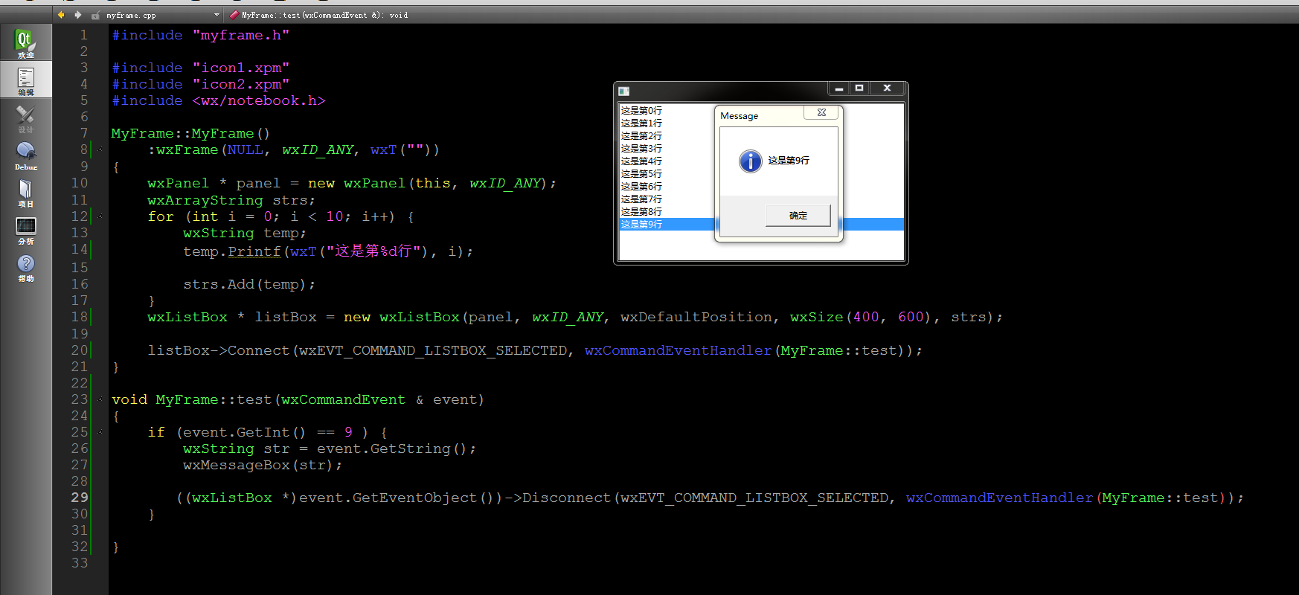The height and width of the screenshot is (595, 1299).
Task: Click event.GetInt() on line 25
Action: click(244, 432)
